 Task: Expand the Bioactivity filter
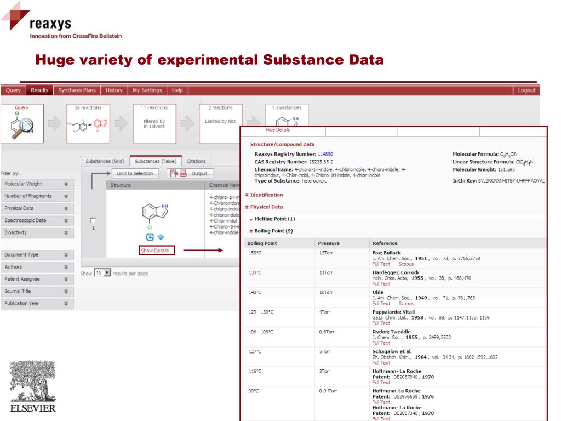37,232
